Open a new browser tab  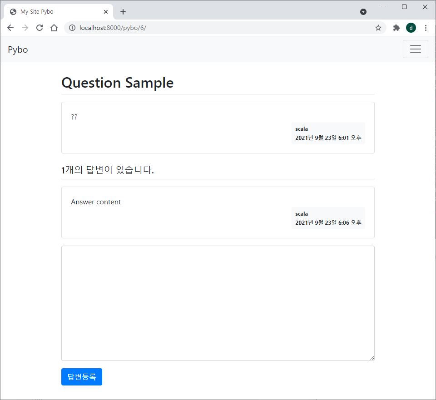[x=123, y=12]
